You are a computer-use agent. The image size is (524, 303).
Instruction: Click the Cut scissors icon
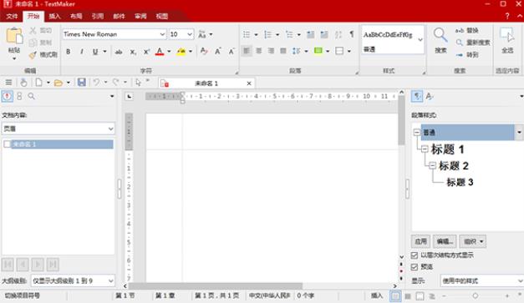tap(33, 31)
